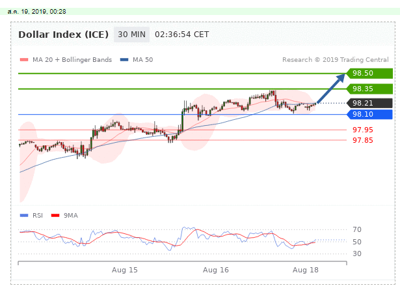Click the 02:36:54 CET timestamp
This screenshot has height=290, width=400.
(182, 35)
